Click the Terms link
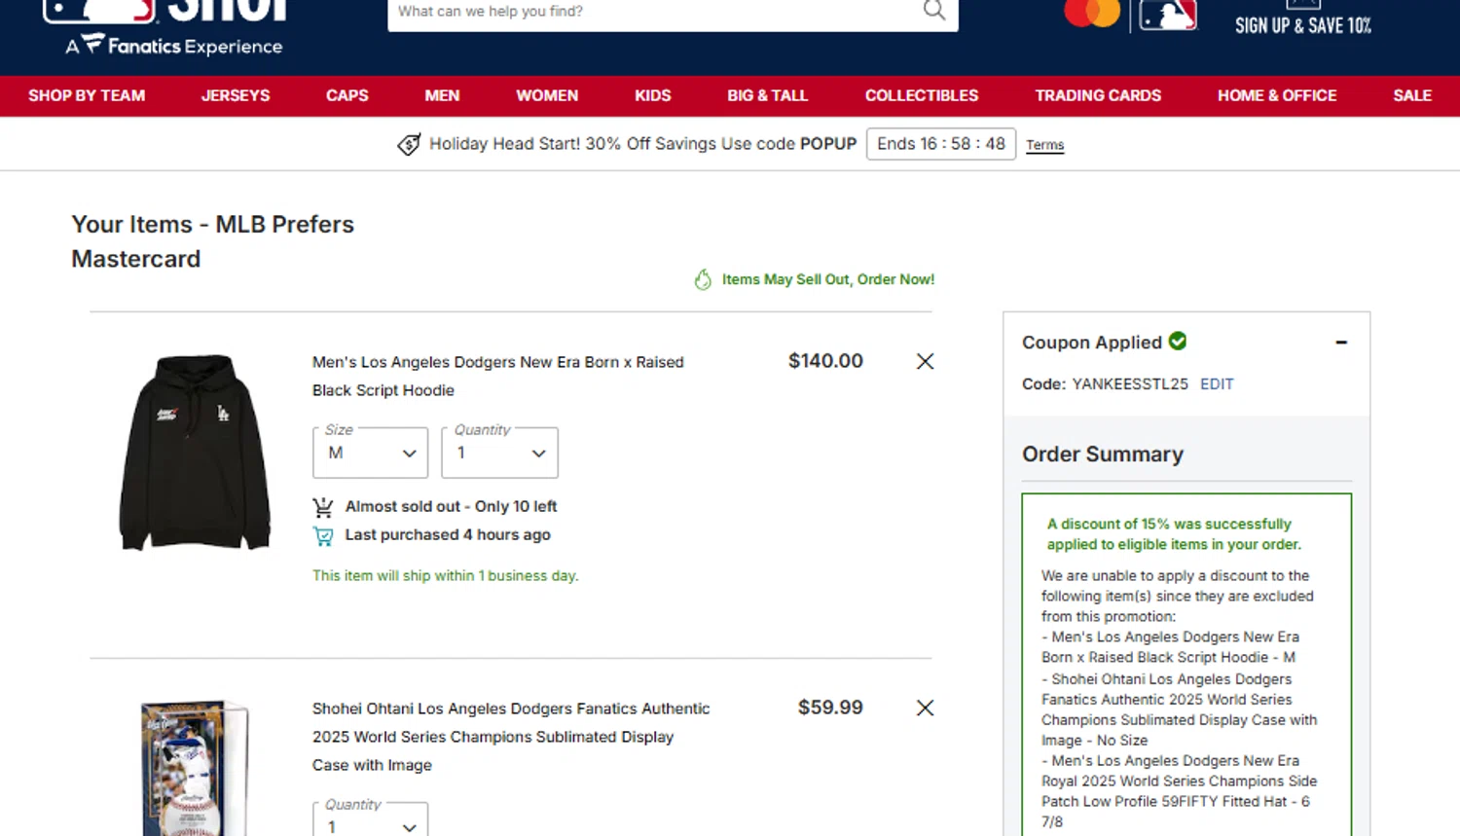1460x836 pixels. tap(1044, 145)
